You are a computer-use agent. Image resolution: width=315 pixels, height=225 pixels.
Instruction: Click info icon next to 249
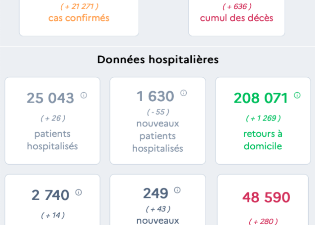coord(177,190)
